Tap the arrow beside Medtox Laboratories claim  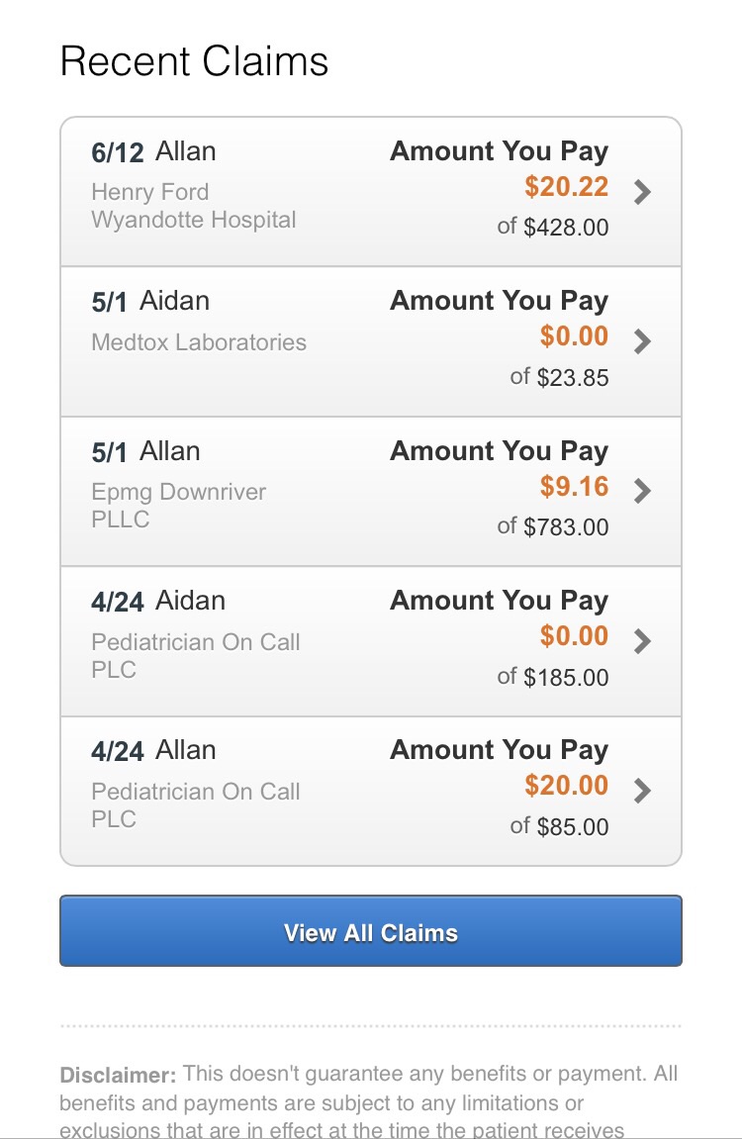tap(642, 341)
